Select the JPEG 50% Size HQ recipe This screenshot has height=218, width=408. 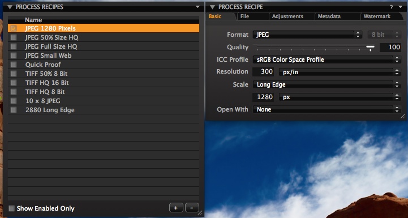coord(104,37)
